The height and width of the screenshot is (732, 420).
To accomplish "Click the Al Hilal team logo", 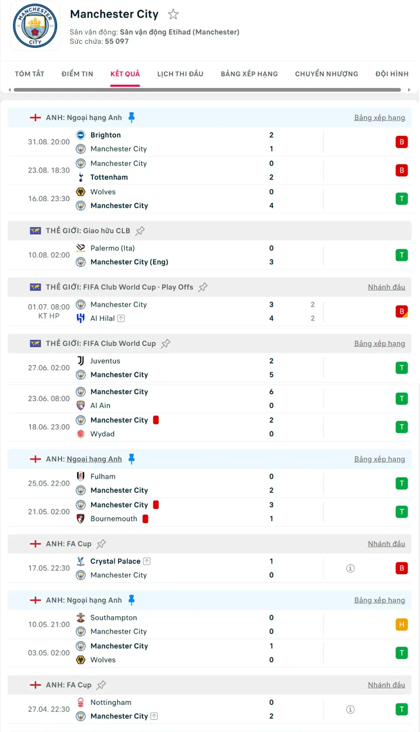I will pos(80,318).
